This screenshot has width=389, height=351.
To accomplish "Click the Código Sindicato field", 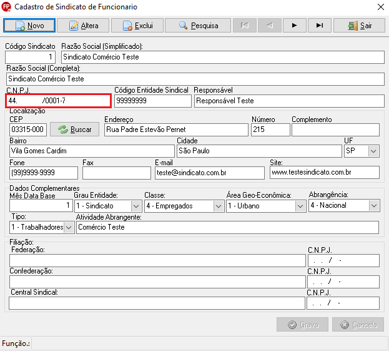I will coord(30,57).
